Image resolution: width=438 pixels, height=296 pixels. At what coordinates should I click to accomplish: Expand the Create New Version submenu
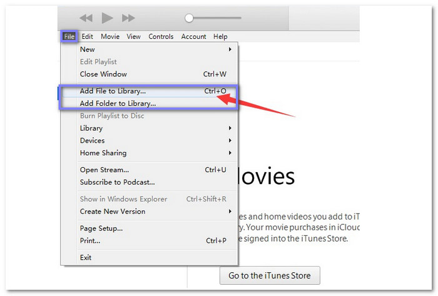[x=149, y=212]
